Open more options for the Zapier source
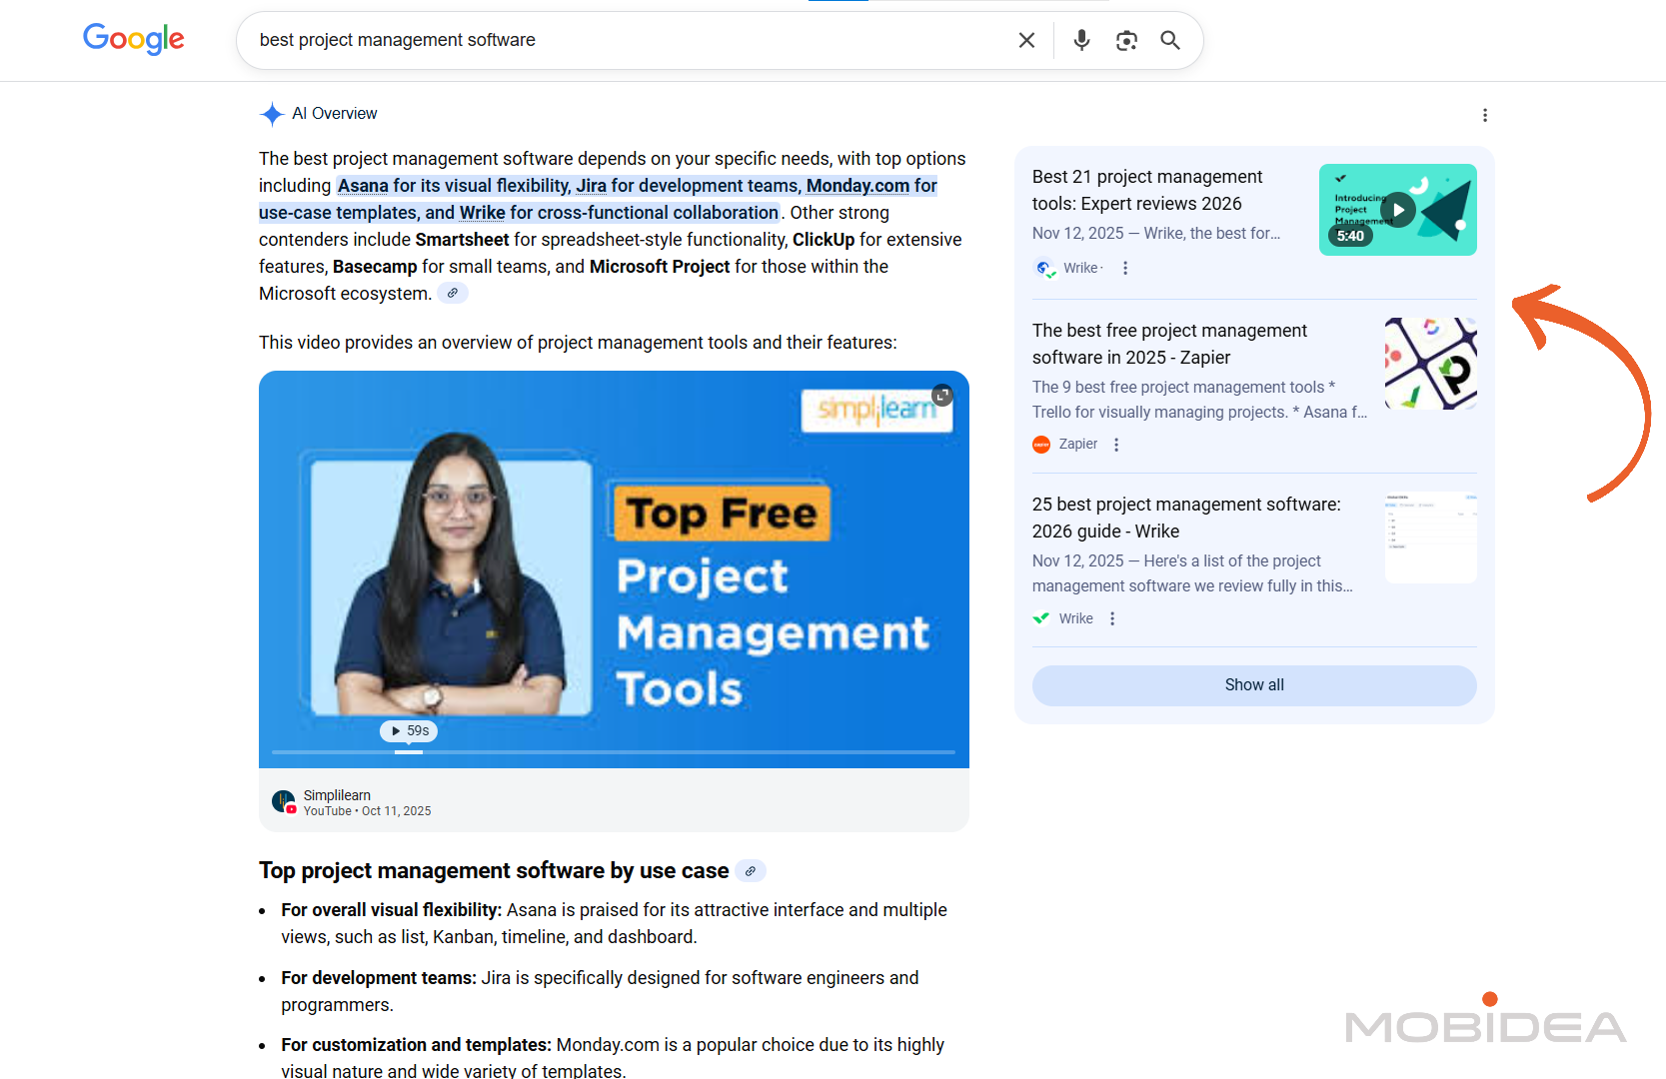 pyautogui.click(x=1116, y=445)
